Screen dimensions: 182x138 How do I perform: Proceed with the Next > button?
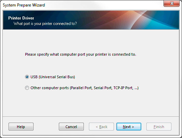129,127
